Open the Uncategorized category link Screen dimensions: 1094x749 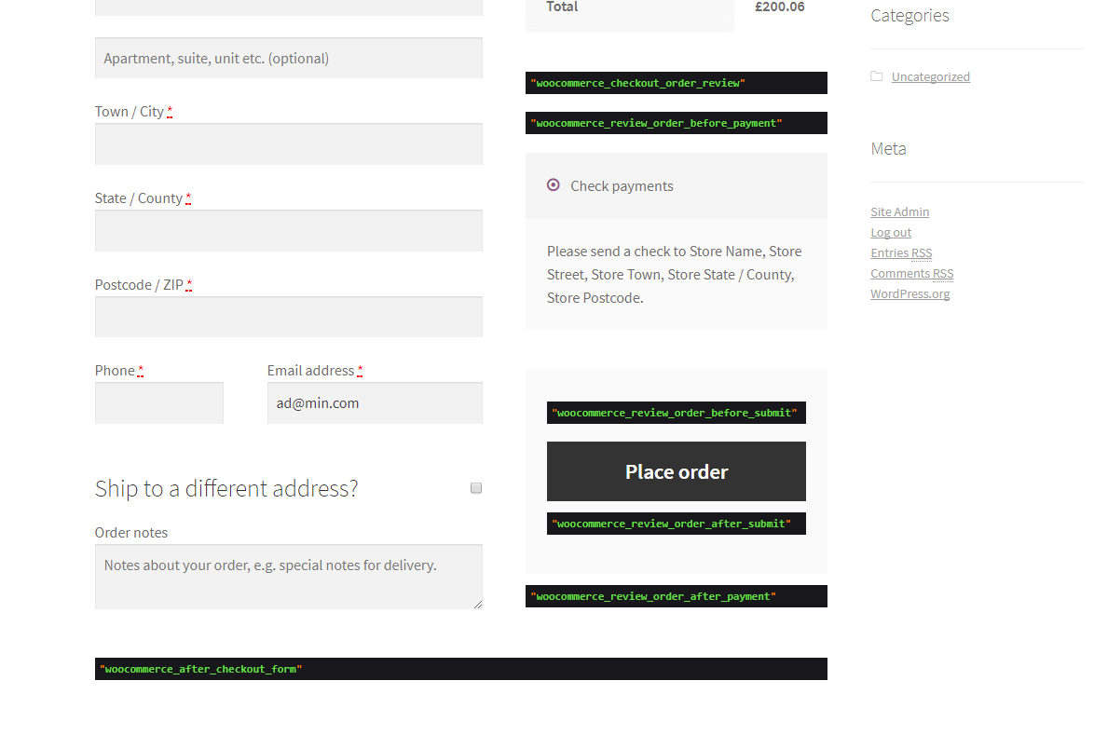click(x=931, y=76)
